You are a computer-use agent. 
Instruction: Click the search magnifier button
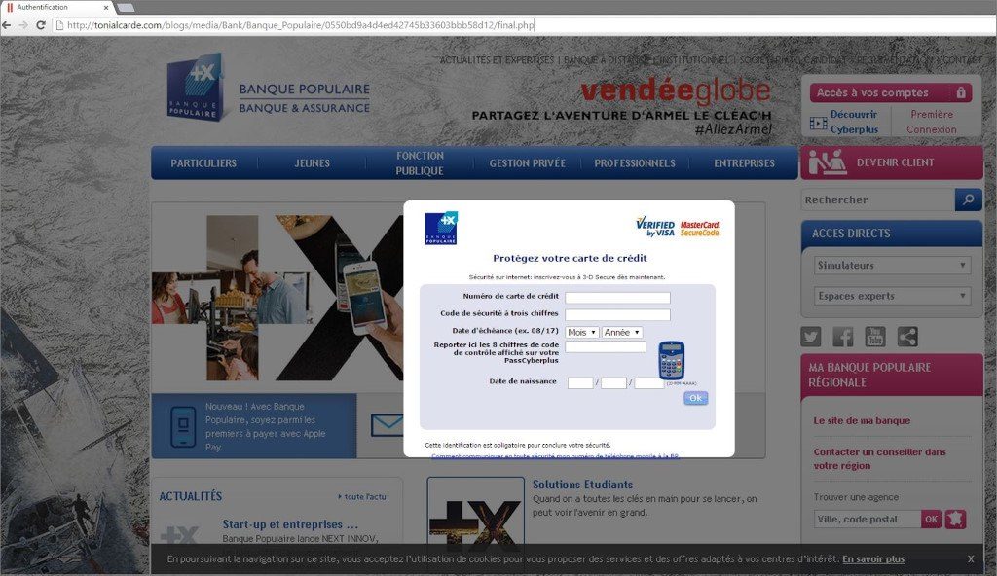[x=968, y=199]
